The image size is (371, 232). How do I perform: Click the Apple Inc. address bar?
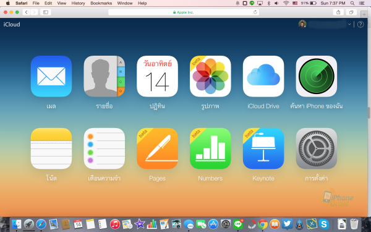tap(184, 12)
